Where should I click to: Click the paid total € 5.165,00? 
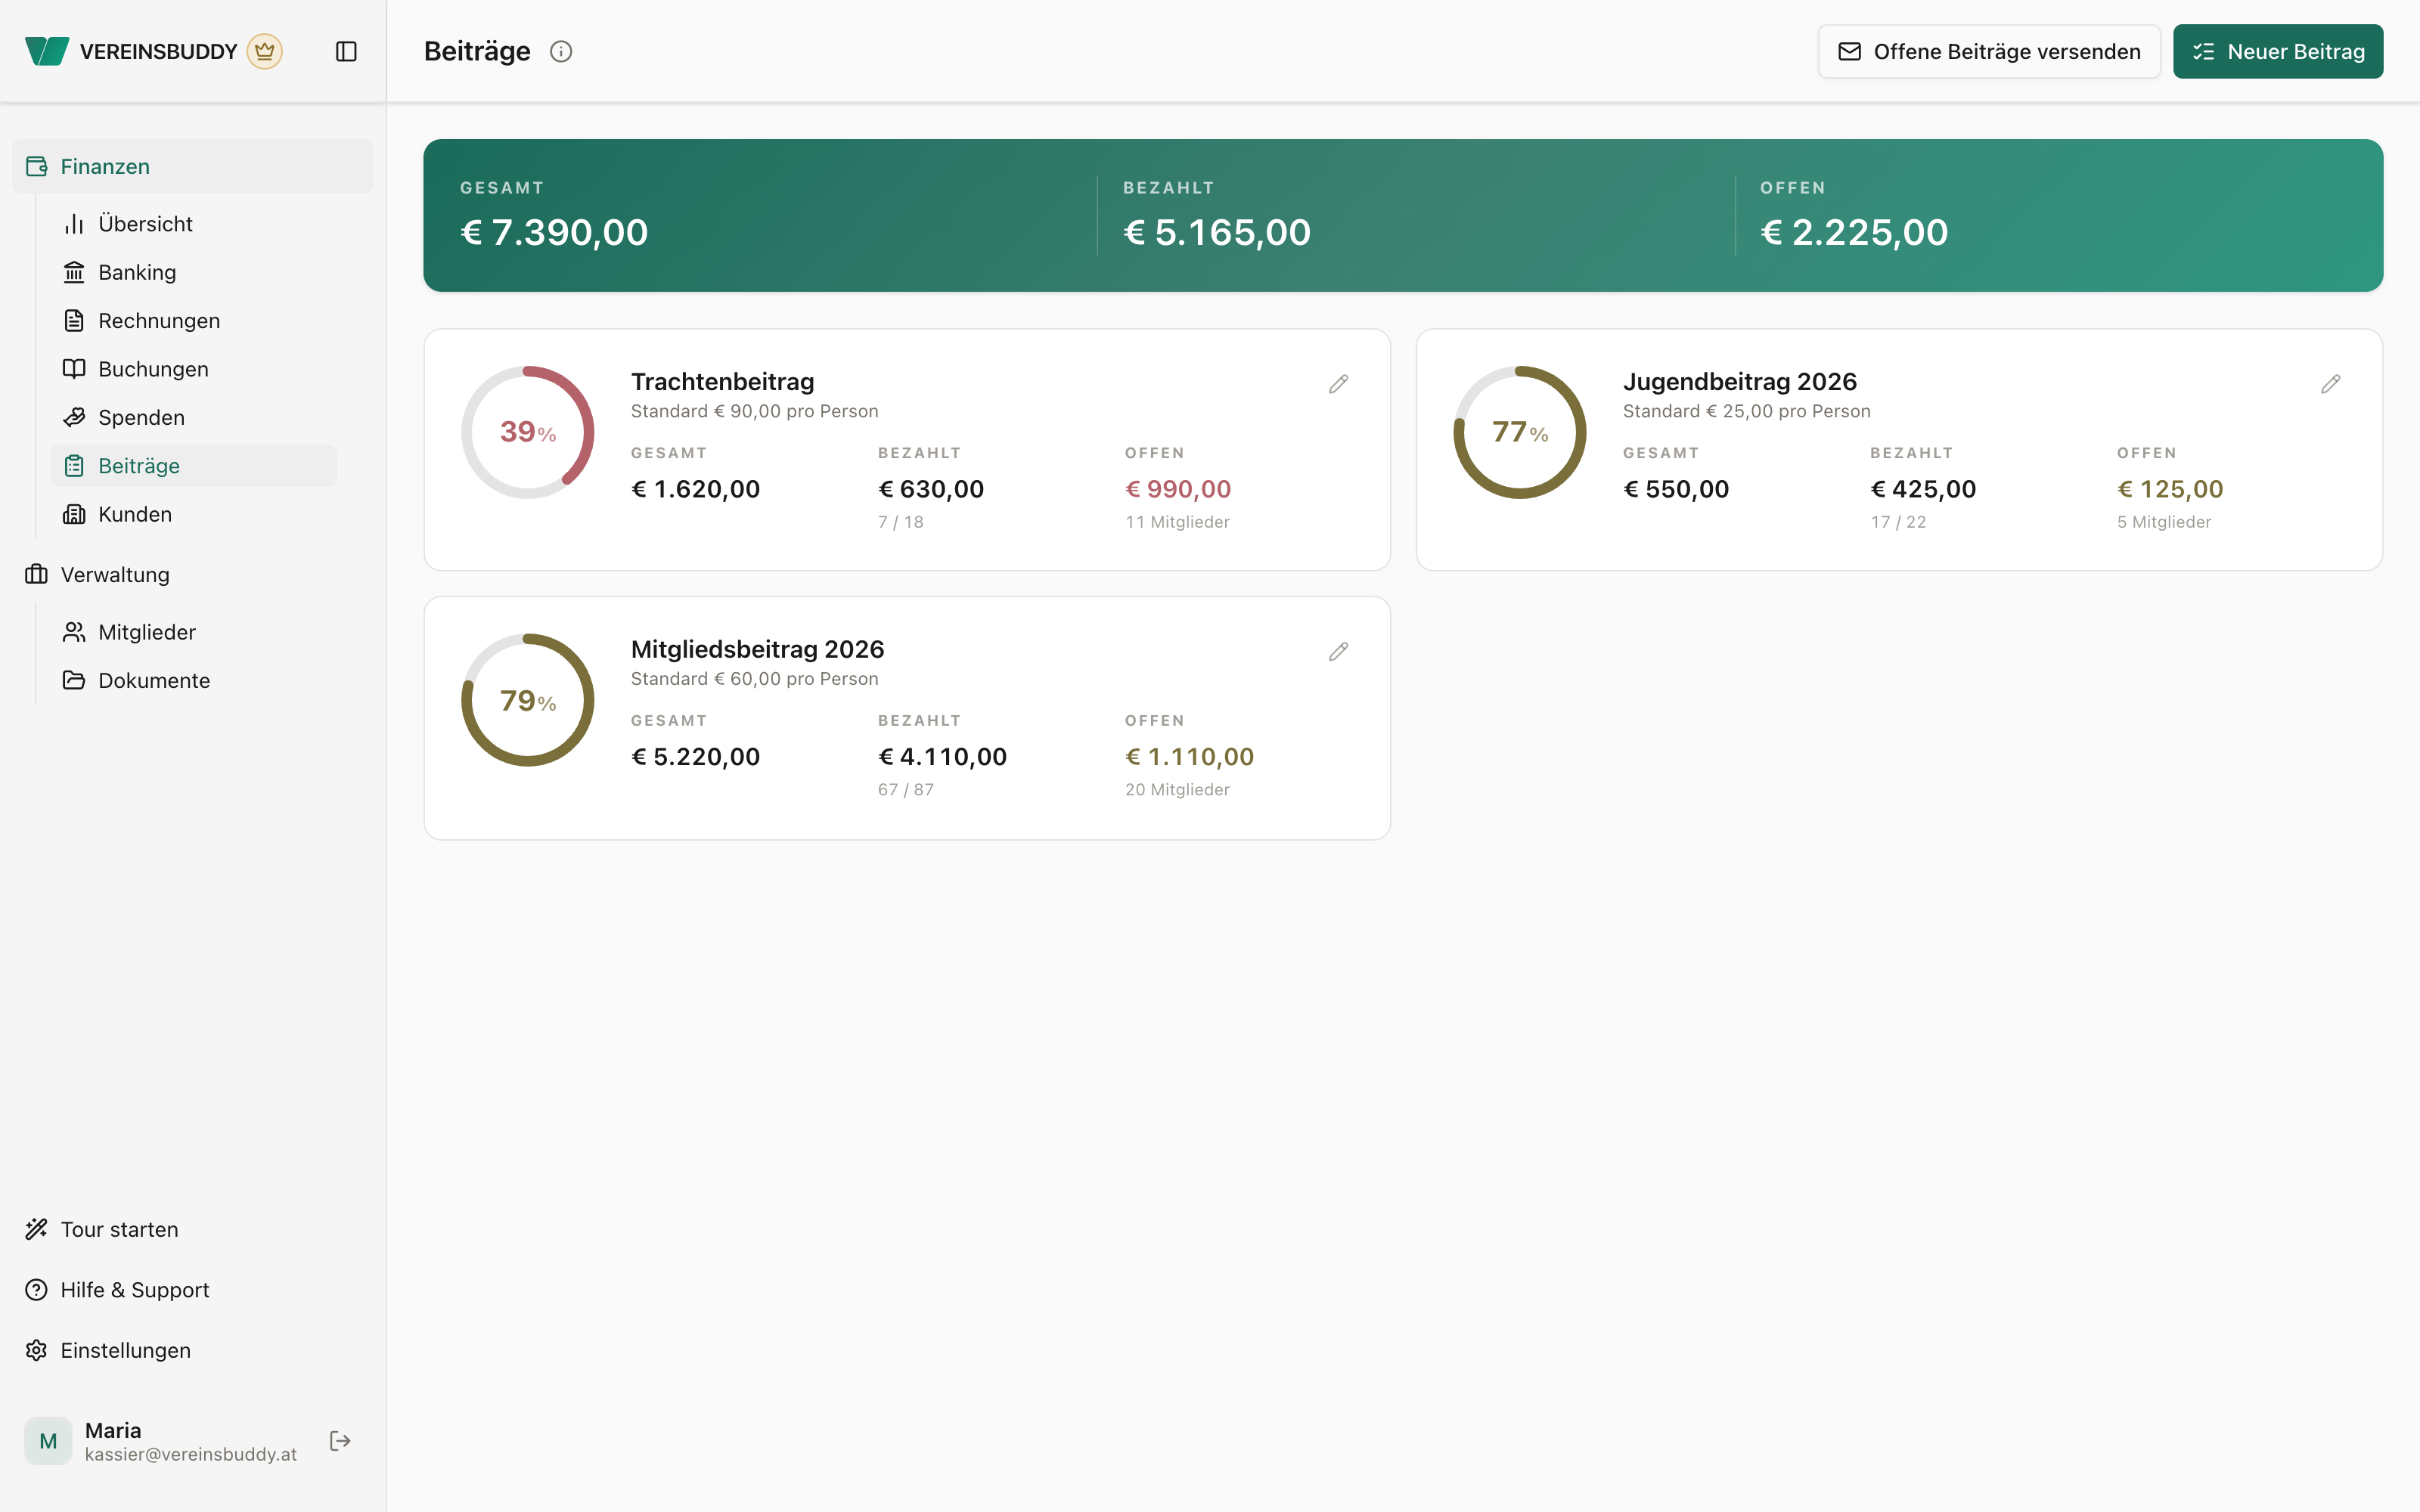(x=1217, y=232)
